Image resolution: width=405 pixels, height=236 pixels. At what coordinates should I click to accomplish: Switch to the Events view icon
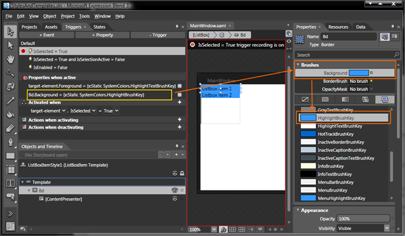point(395,37)
